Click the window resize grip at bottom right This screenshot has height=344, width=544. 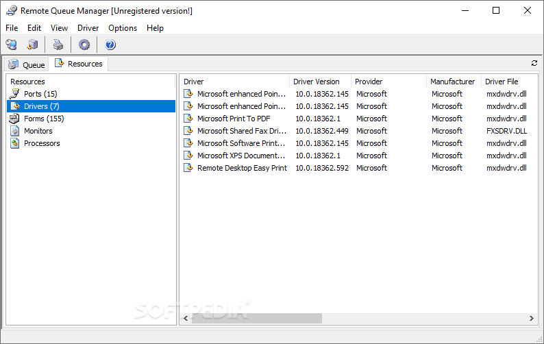click(539, 339)
